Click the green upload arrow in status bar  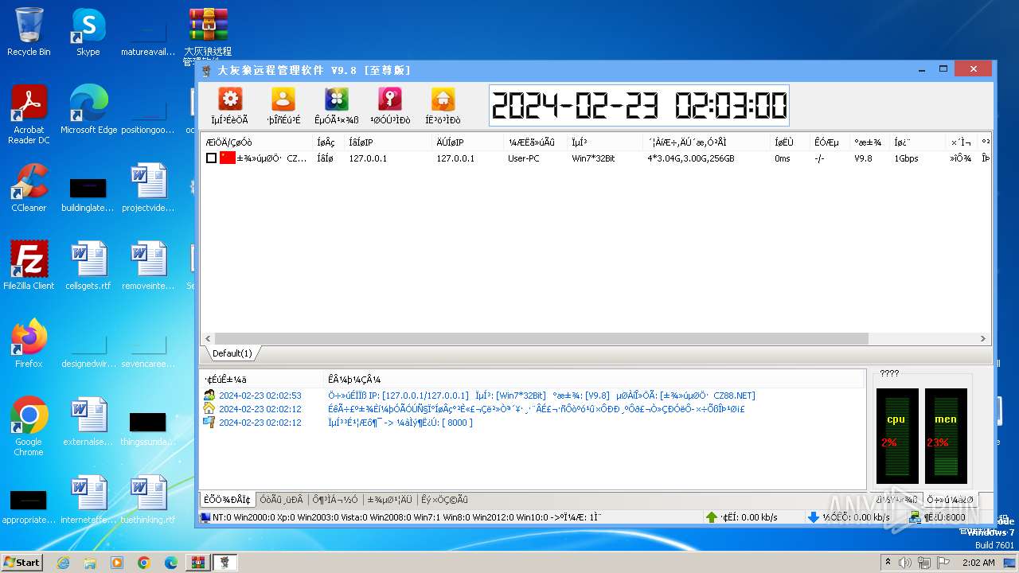pyautogui.click(x=712, y=517)
